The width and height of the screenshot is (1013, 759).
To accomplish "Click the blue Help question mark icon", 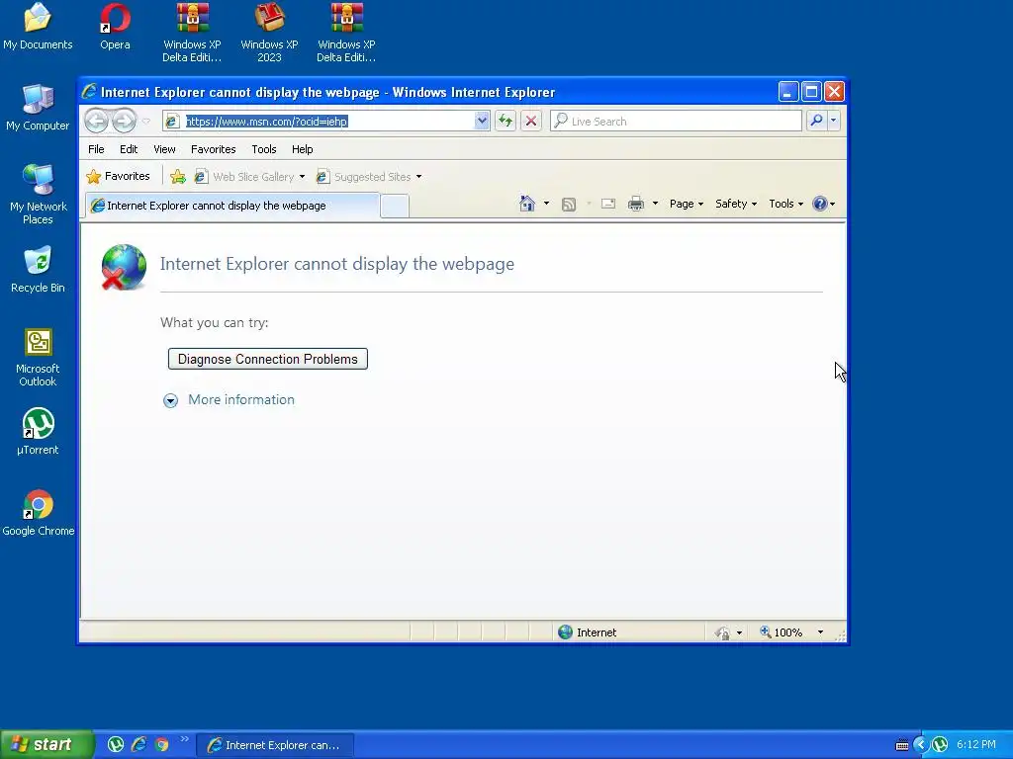I will point(820,204).
